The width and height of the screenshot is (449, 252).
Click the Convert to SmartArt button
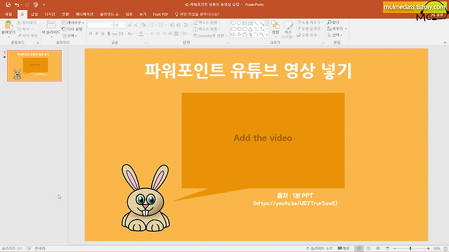(210, 36)
